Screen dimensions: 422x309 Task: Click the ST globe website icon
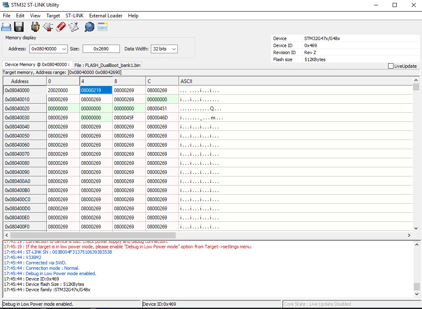89,27
